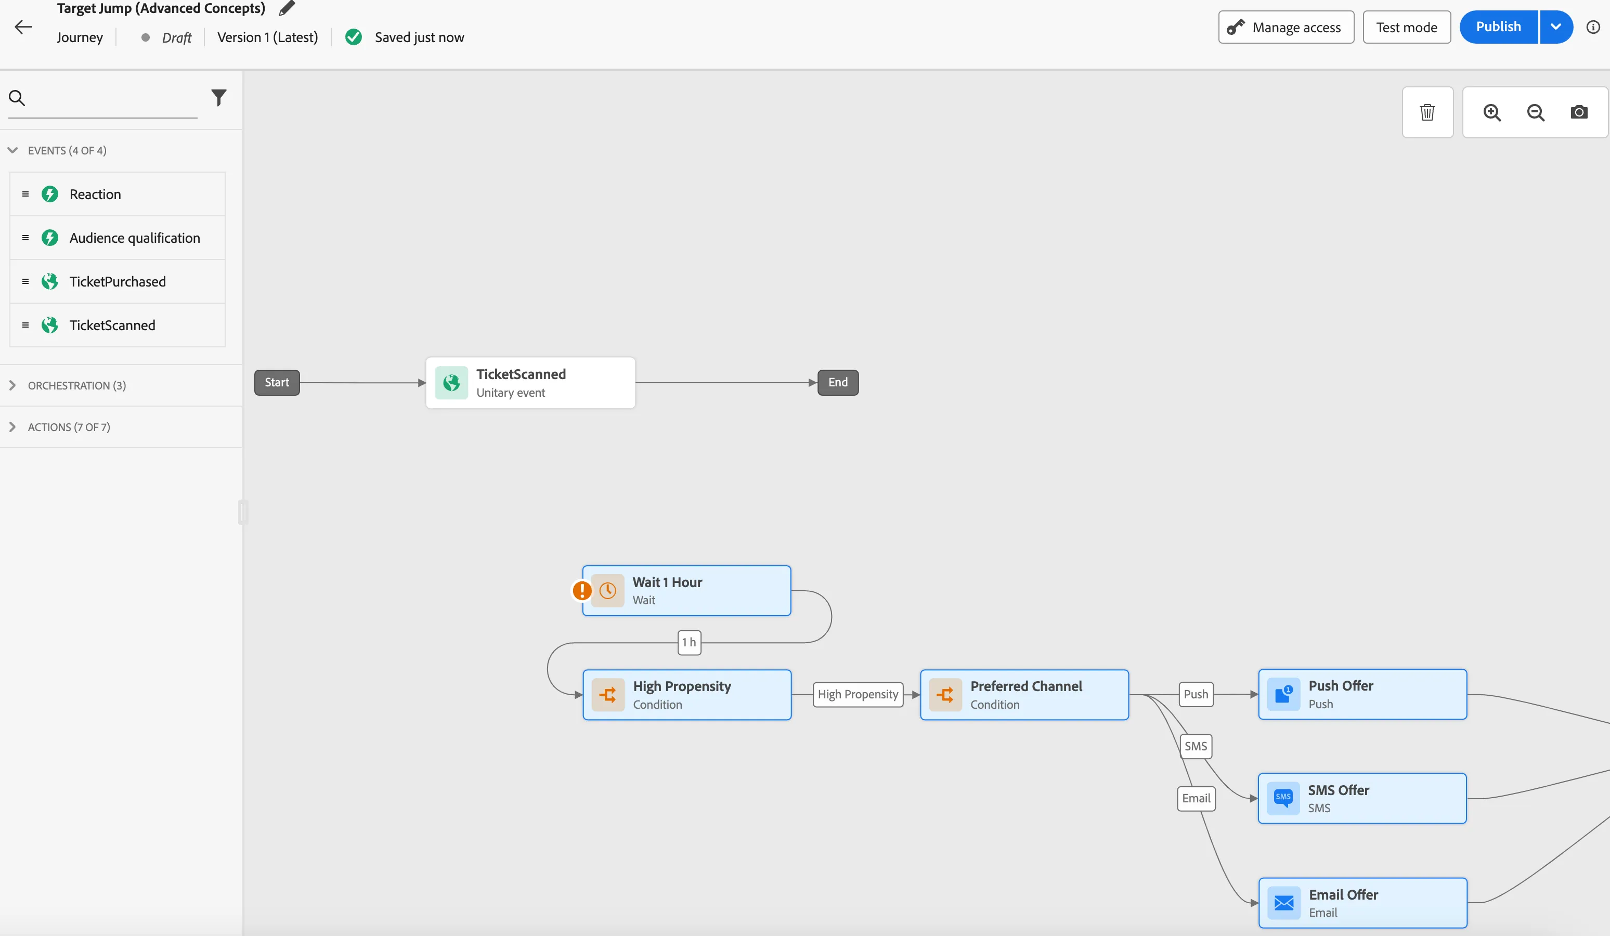Select the TicketPurchased event item
This screenshot has height=936, width=1610.
point(118,282)
